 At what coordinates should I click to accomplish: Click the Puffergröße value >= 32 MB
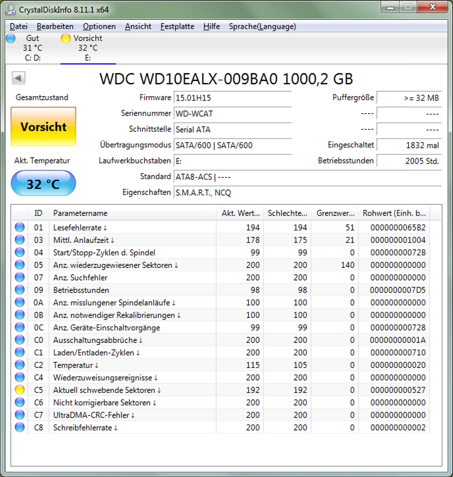[409, 98]
